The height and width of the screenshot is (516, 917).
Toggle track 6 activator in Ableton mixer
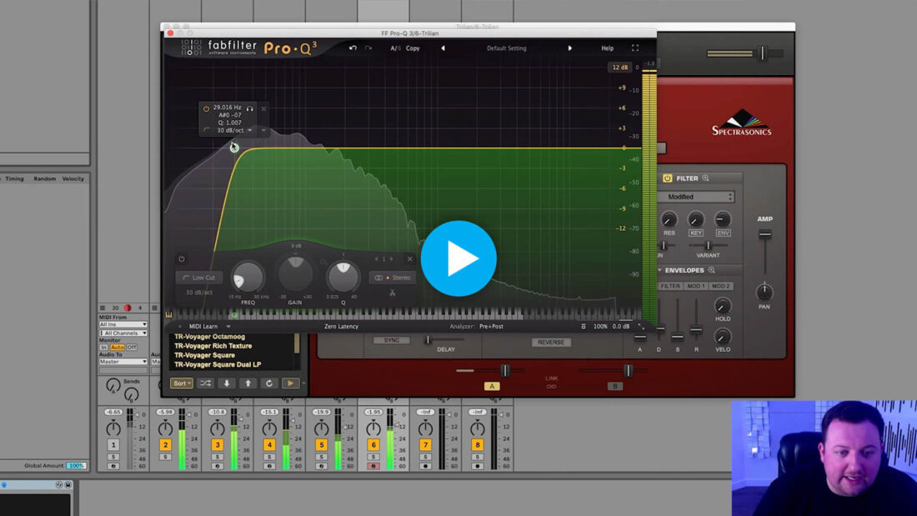(x=373, y=445)
